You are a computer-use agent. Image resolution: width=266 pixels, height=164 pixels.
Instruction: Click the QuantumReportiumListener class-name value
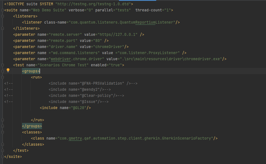click(122, 22)
